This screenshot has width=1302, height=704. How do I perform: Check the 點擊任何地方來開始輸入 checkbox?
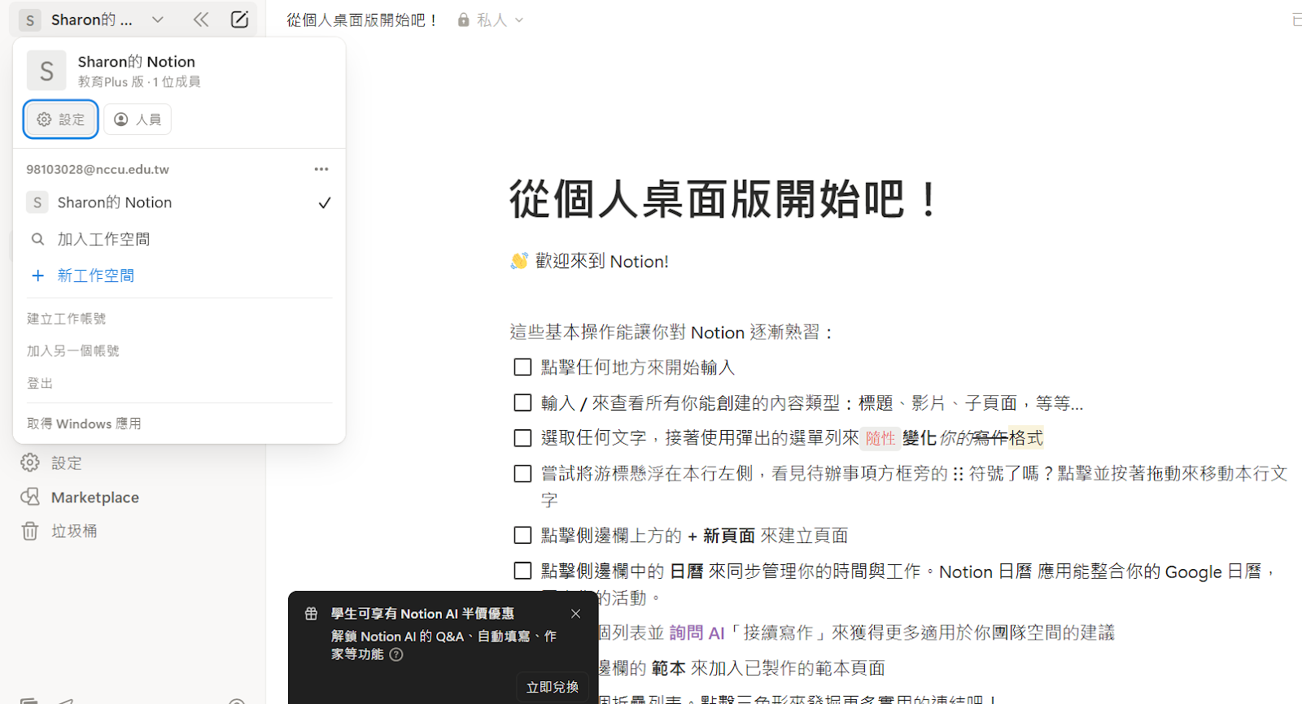(x=522, y=367)
